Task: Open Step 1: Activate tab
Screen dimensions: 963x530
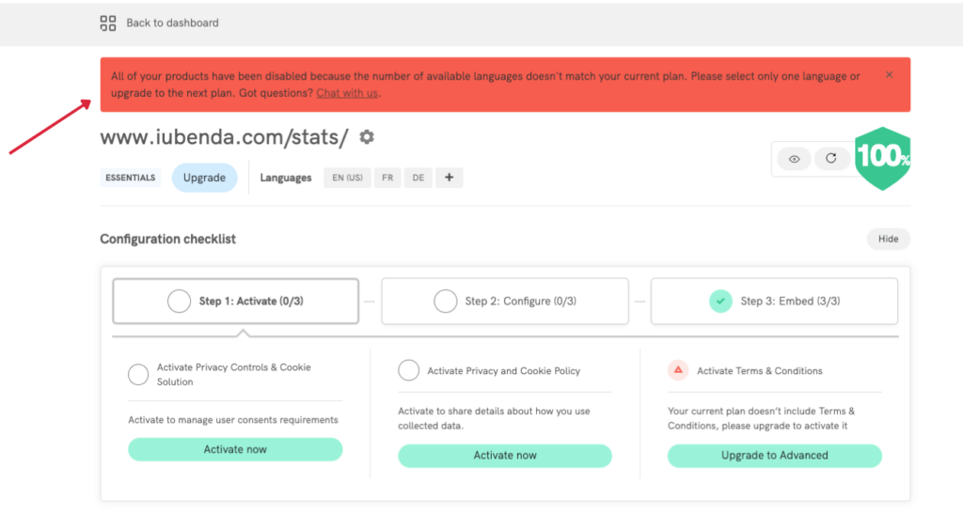Action: 235,301
